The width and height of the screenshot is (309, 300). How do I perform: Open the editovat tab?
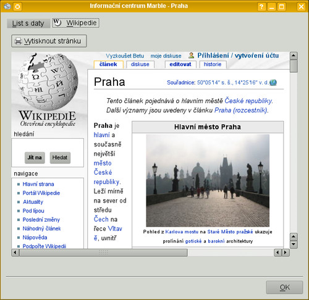pyautogui.click(x=180, y=64)
